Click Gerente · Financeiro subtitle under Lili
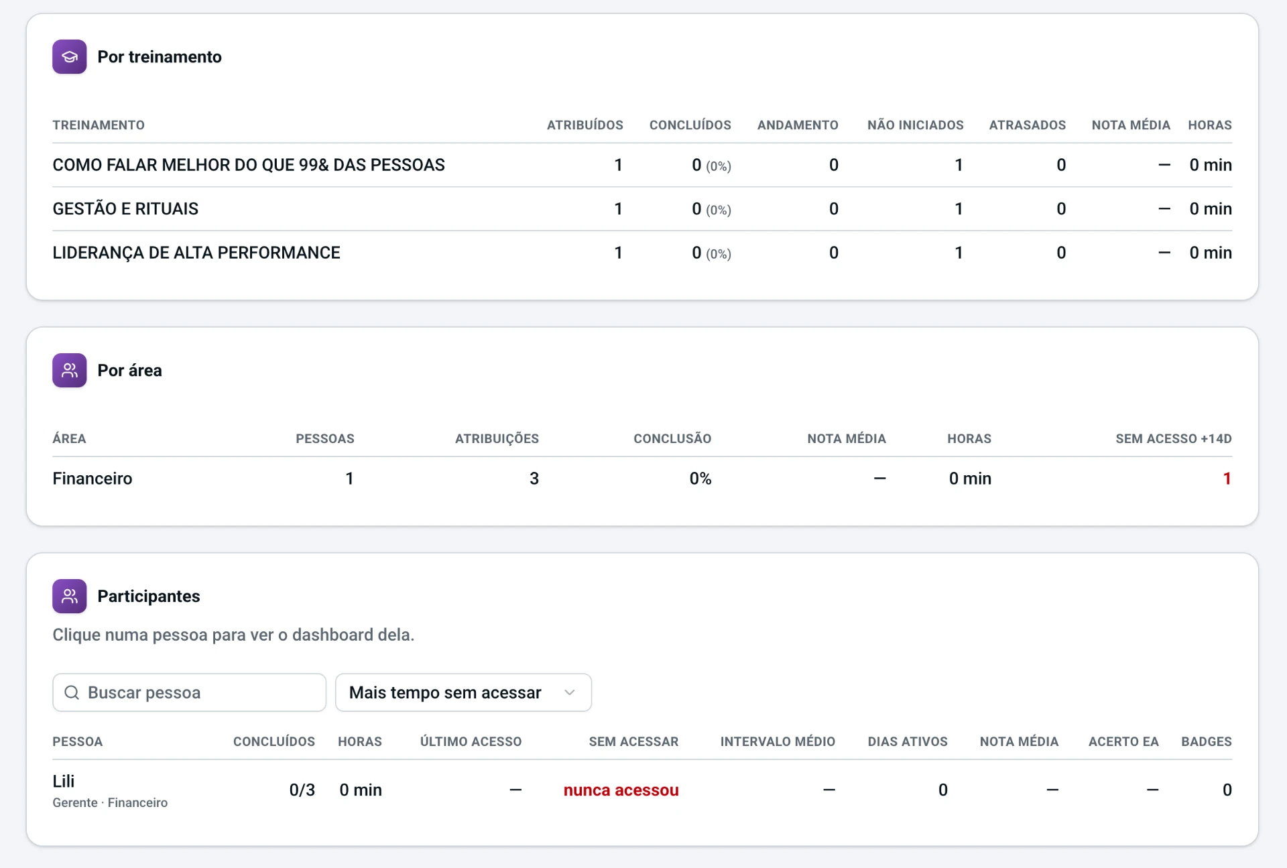 click(110, 803)
